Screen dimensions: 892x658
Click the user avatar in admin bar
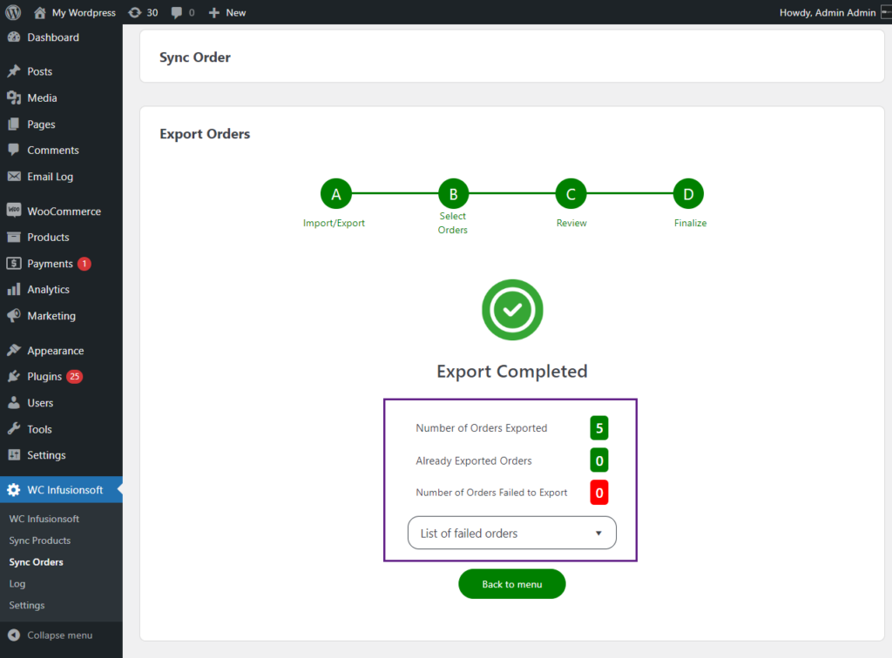886,12
